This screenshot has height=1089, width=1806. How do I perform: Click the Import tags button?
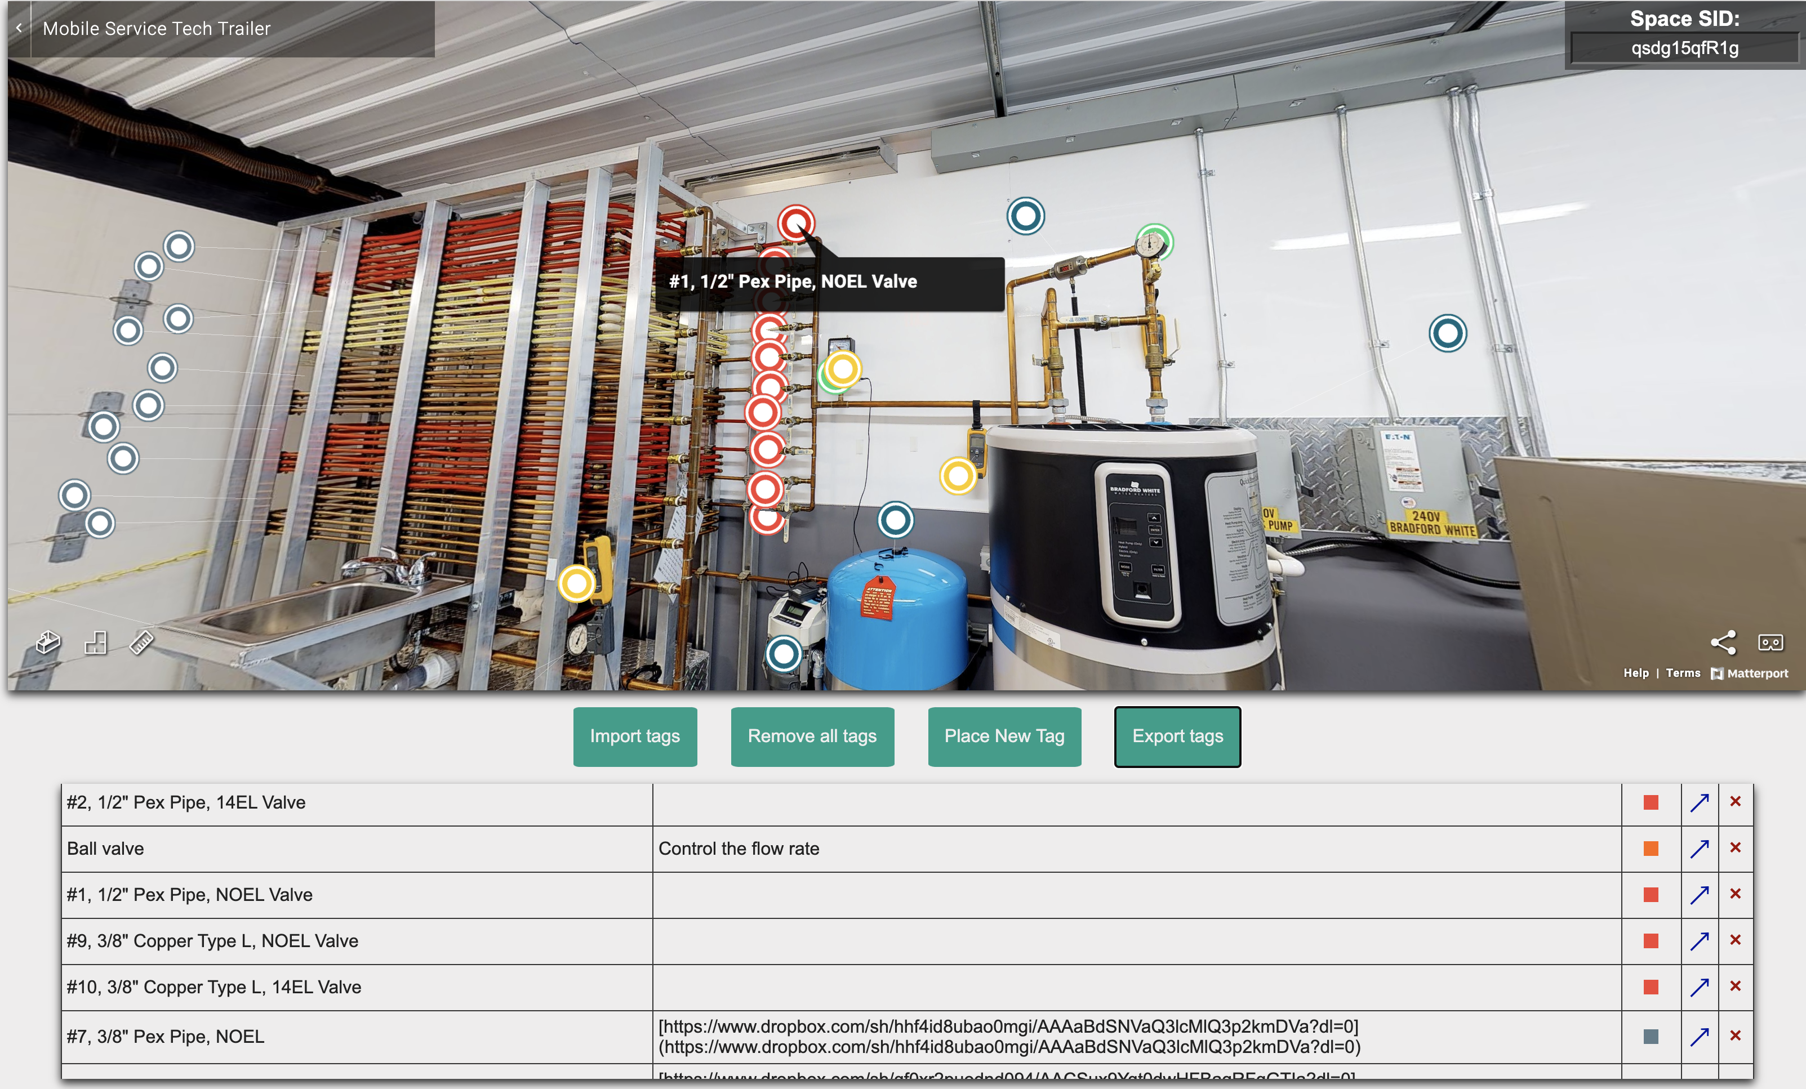click(635, 737)
